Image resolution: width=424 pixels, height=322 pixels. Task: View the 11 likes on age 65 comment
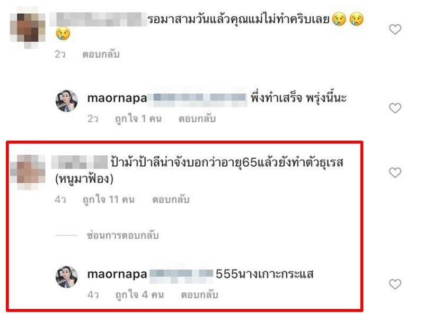point(109,199)
